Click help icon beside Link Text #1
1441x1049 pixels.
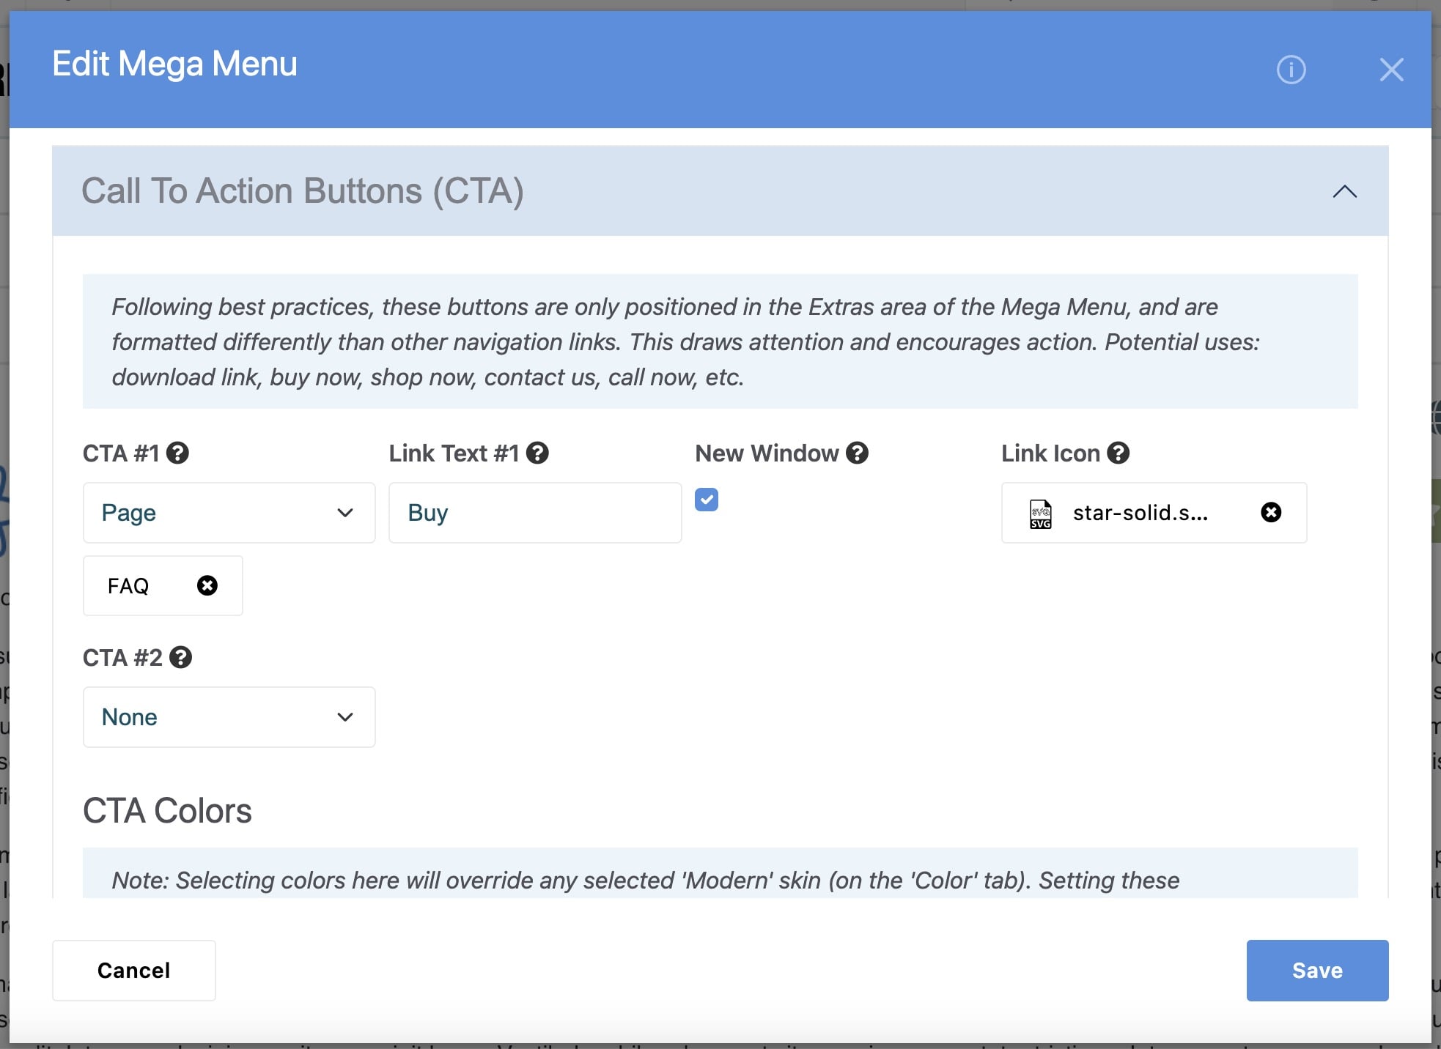537,453
